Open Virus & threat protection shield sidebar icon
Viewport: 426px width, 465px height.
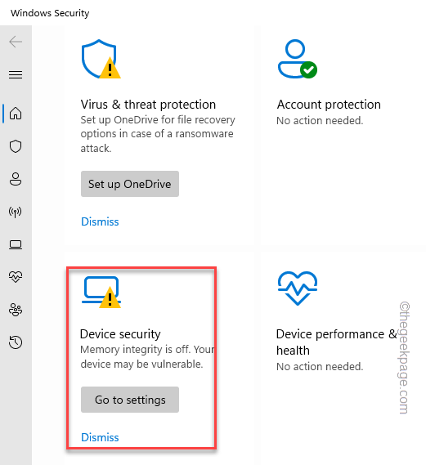pyautogui.click(x=16, y=146)
